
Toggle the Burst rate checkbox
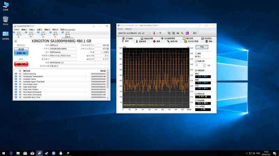point(196,101)
